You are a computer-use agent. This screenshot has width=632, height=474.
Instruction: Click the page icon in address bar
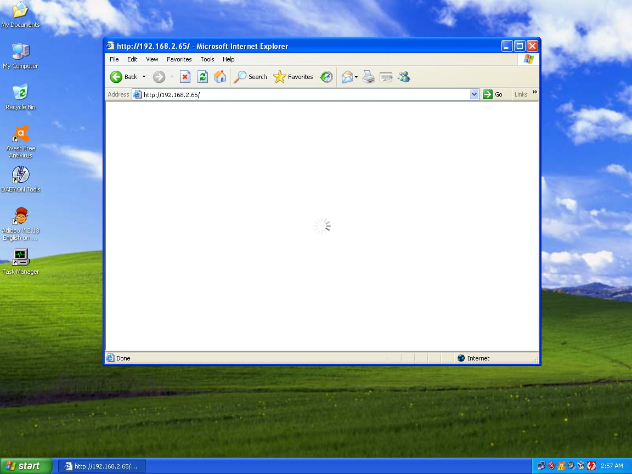pos(138,95)
